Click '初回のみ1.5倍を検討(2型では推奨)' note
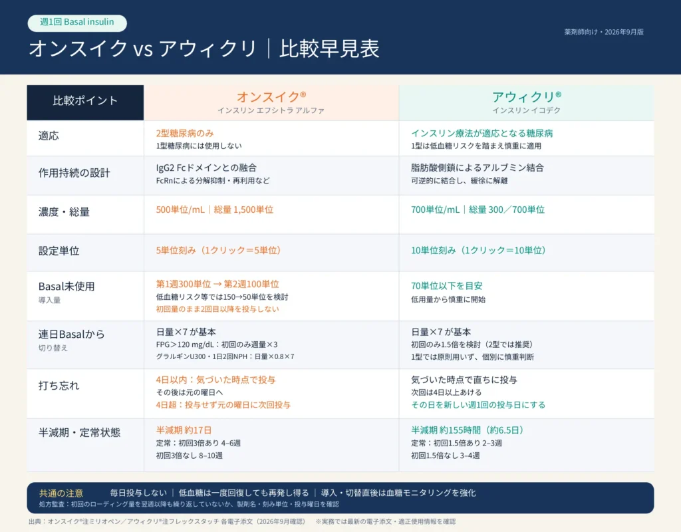 472,345
